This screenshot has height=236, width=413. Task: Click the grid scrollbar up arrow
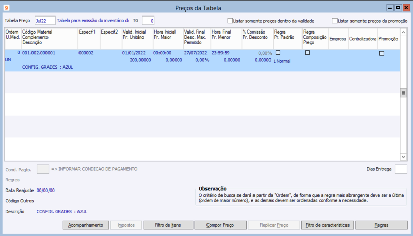click(x=403, y=32)
